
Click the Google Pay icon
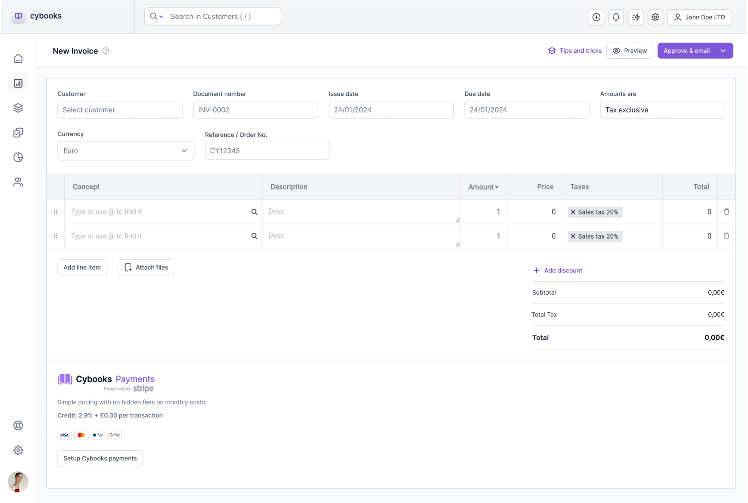114,435
